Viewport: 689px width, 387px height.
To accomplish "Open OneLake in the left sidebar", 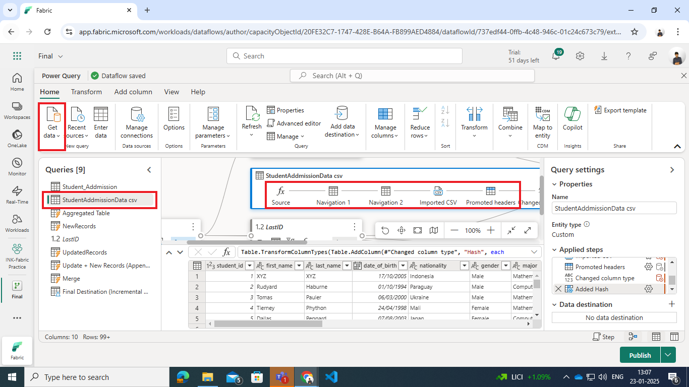I will (x=17, y=139).
